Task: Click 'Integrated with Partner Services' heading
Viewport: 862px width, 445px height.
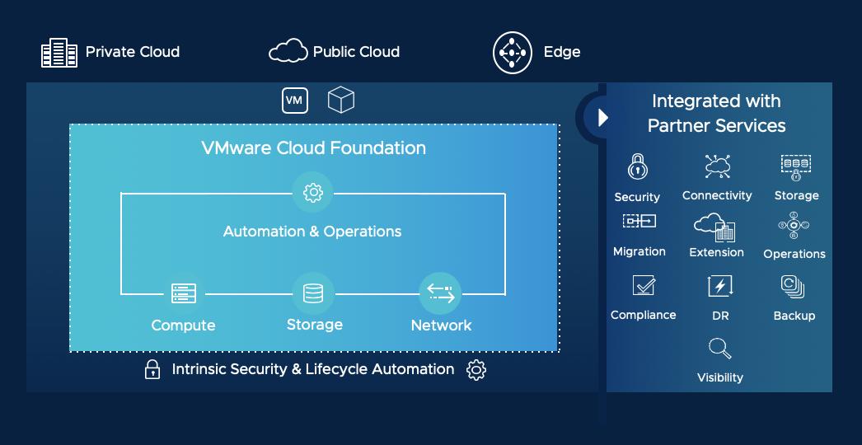Action: click(x=716, y=114)
